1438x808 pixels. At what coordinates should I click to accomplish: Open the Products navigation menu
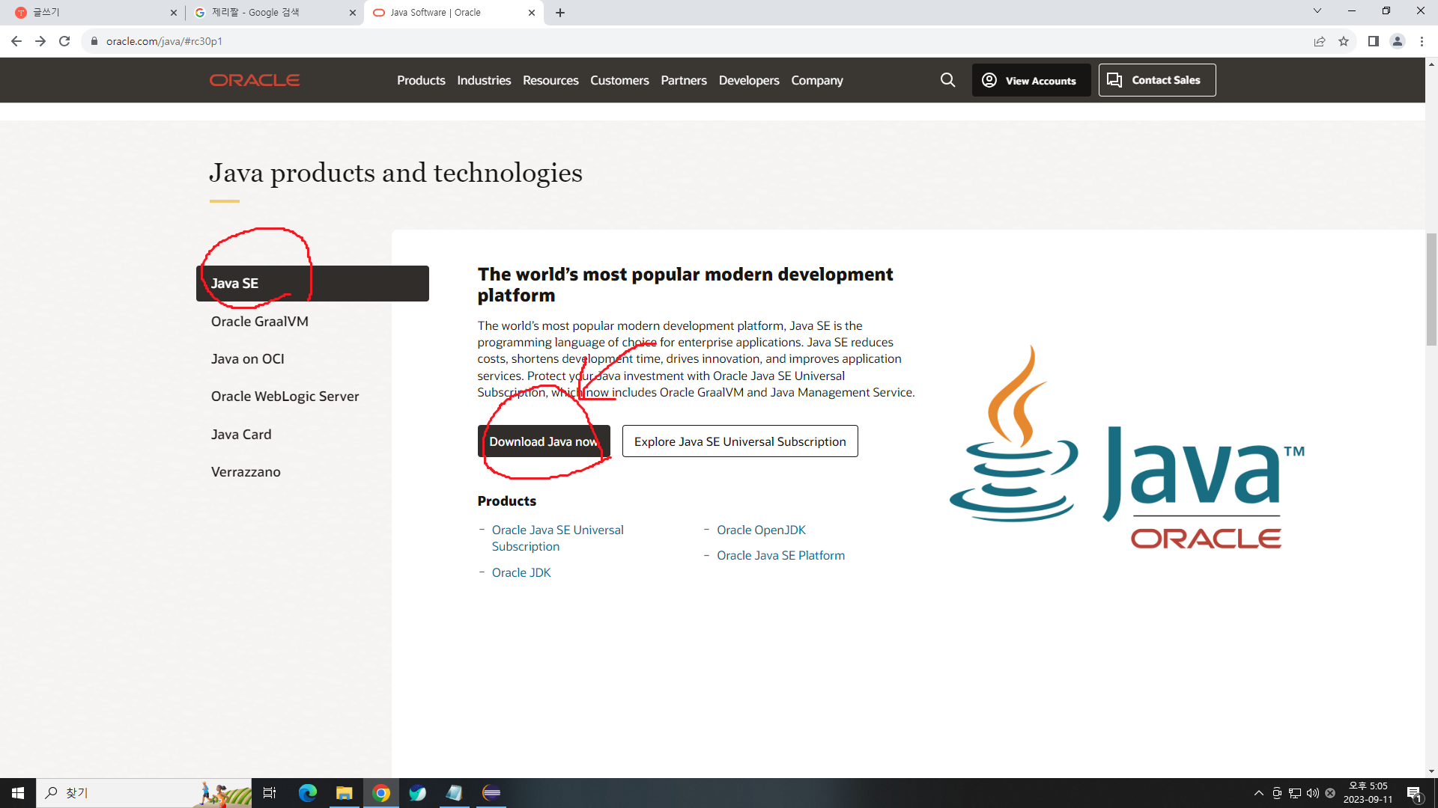[x=421, y=80]
